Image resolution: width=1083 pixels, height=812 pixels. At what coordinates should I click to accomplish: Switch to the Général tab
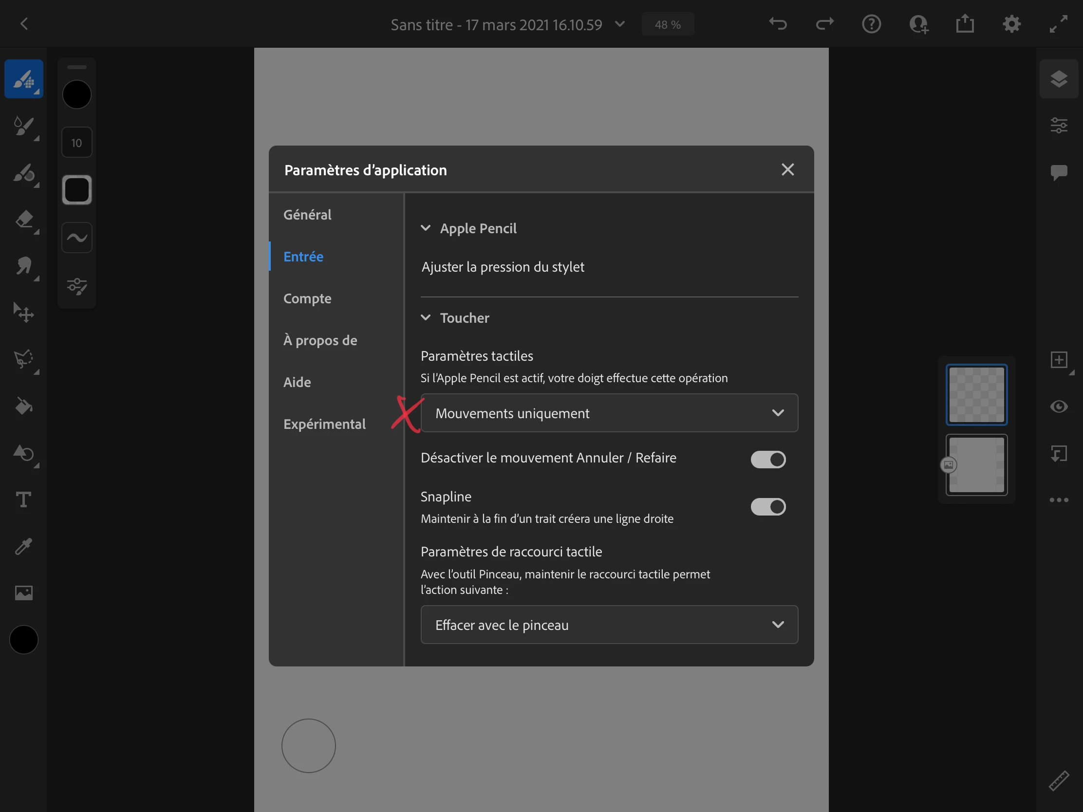click(x=307, y=214)
